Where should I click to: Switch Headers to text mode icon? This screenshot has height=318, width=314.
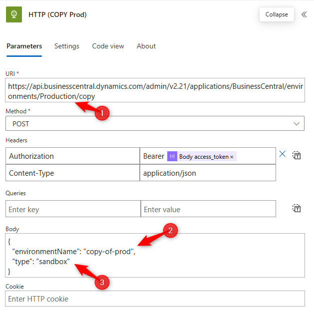coord(297,155)
